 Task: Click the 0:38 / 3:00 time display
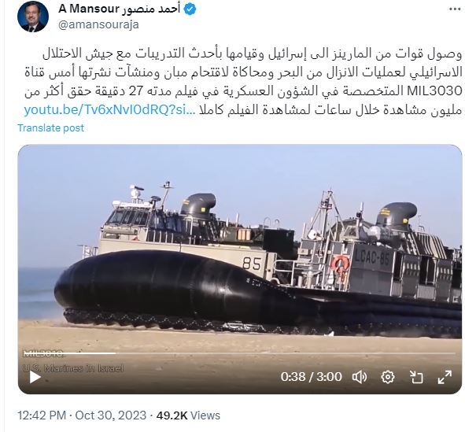point(311,377)
